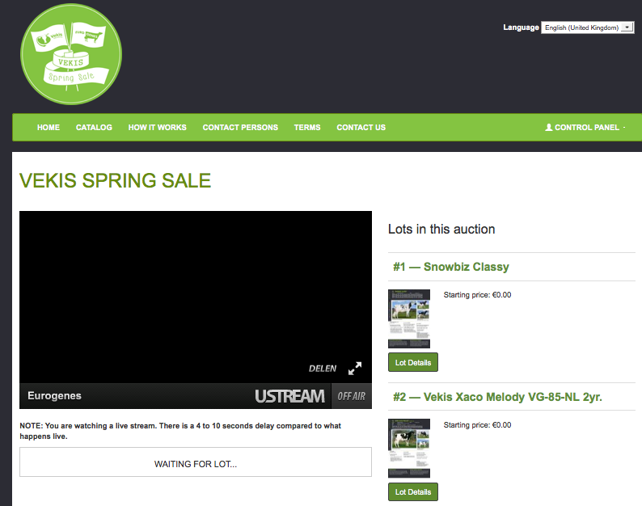Open Contact Persons menu item
Viewport: 642px width, 506px height.
tap(240, 128)
